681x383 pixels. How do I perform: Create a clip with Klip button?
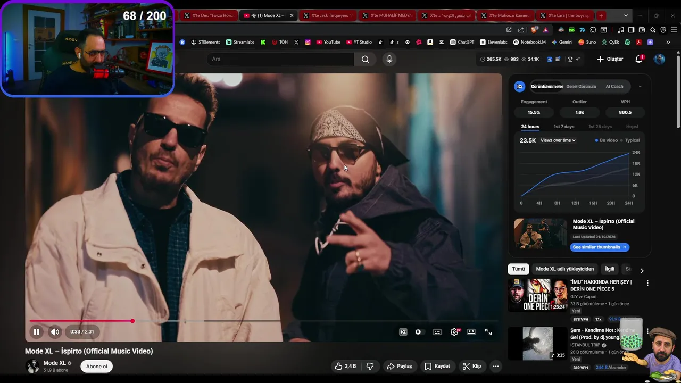click(472, 366)
